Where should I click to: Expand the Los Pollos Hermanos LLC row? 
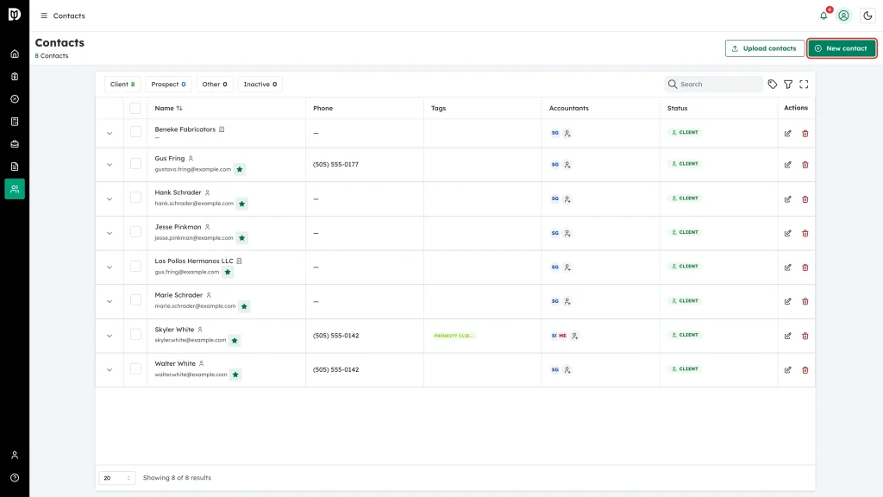[110, 267]
